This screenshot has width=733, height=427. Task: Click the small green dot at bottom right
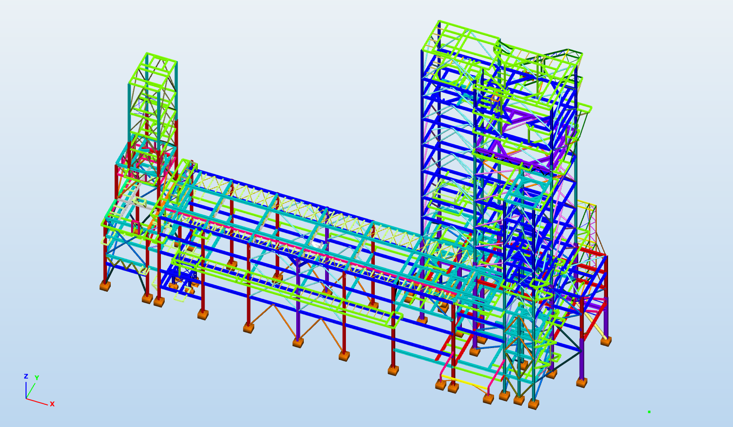point(649,412)
